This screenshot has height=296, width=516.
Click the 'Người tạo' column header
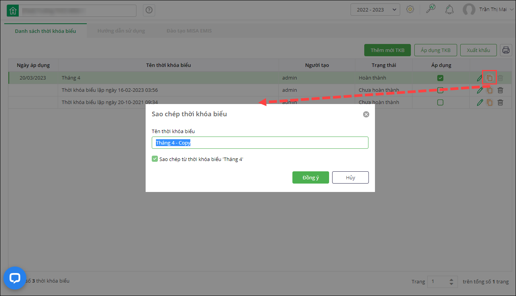pos(317,65)
